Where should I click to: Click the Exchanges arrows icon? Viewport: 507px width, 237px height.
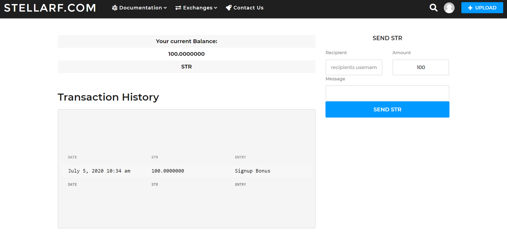178,8
